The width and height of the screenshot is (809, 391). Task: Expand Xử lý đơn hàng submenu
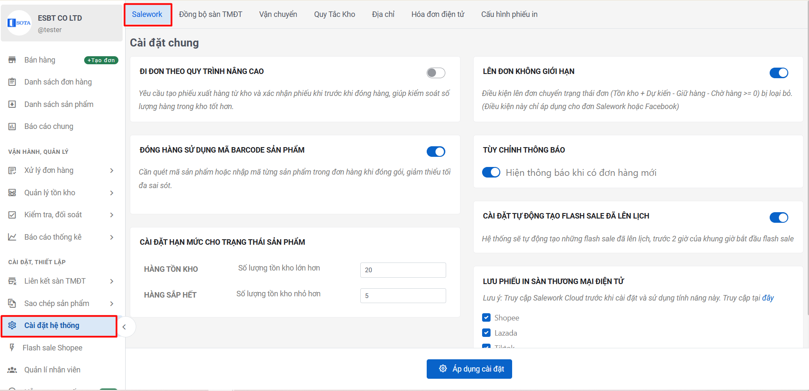pos(112,171)
